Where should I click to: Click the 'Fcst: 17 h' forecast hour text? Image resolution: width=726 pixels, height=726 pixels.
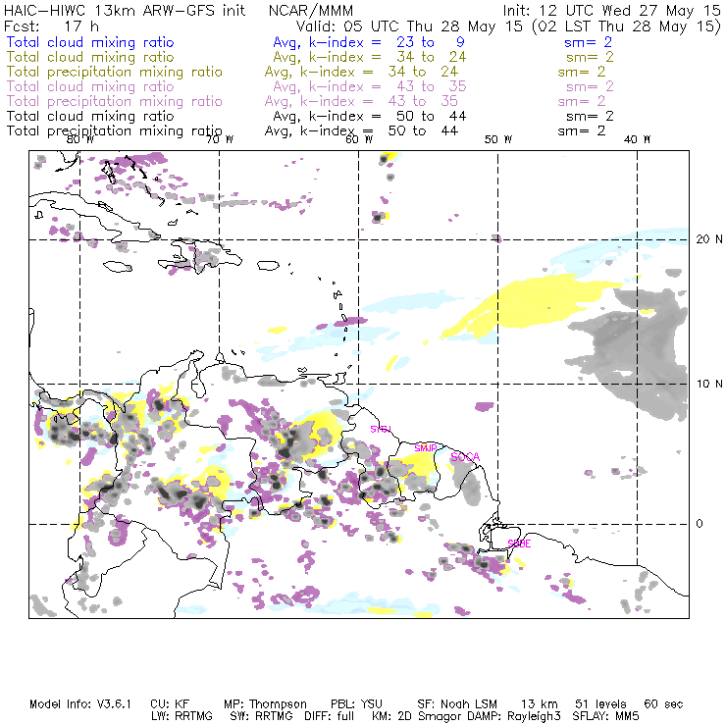[51, 26]
